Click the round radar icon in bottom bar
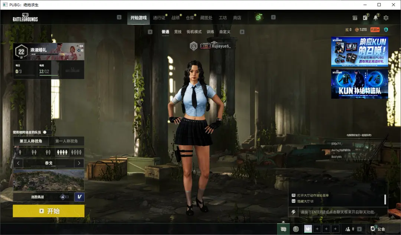This screenshot has height=235, width=401. click(296, 229)
